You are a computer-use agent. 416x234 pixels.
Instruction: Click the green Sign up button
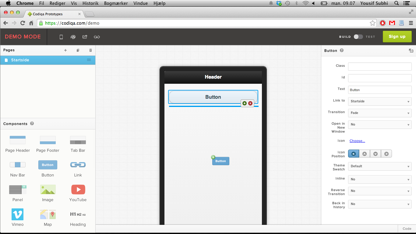[x=397, y=37]
